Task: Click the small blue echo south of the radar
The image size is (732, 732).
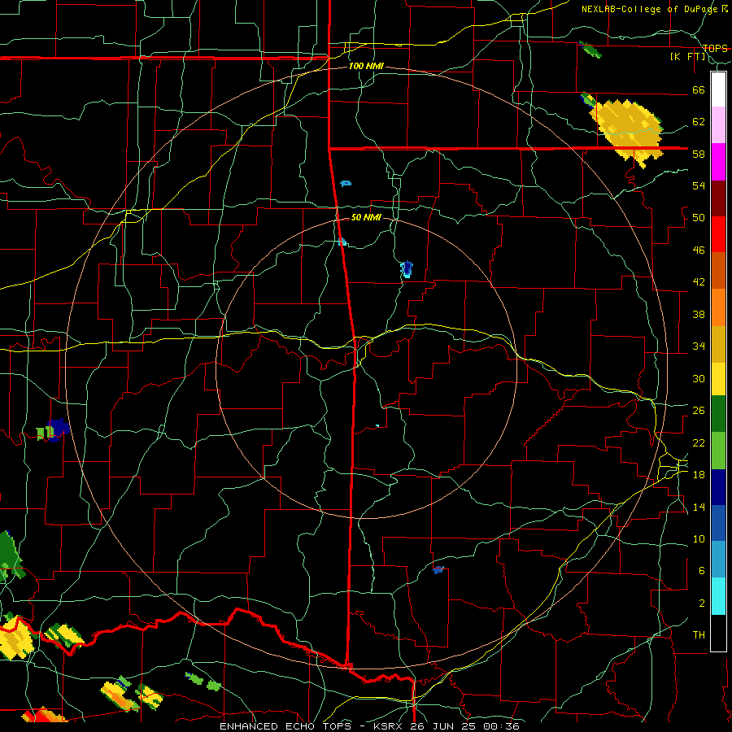Action: pyautogui.click(x=438, y=569)
